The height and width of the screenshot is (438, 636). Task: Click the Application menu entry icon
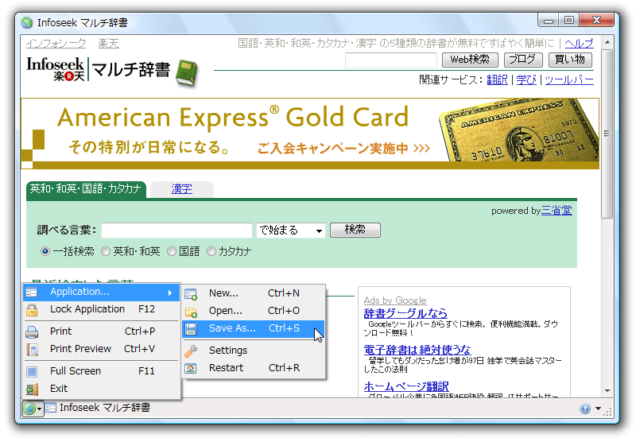[32, 292]
